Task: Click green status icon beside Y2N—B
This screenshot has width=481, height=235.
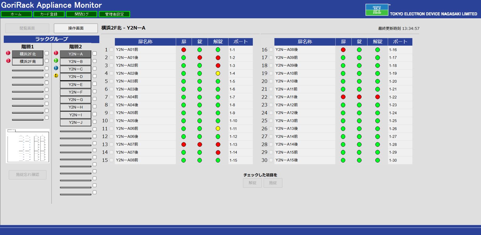Action: click(56, 61)
